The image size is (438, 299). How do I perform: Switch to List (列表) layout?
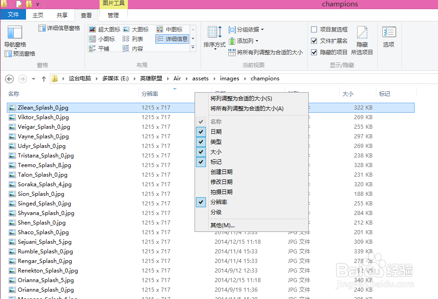tap(133, 39)
